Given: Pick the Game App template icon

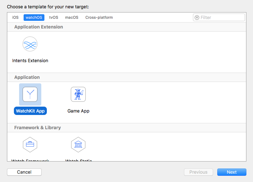Looking at the screenshot, I should tap(78, 94).
